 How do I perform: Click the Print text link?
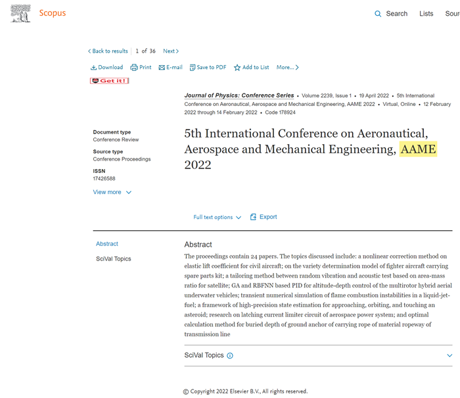(x=145, y=67)
